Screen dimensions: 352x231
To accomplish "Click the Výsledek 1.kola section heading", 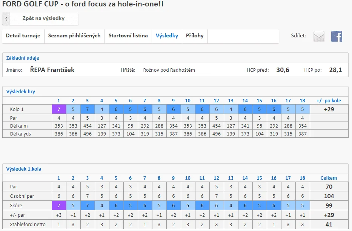I will pyautogui.click(x=23, y=169).
